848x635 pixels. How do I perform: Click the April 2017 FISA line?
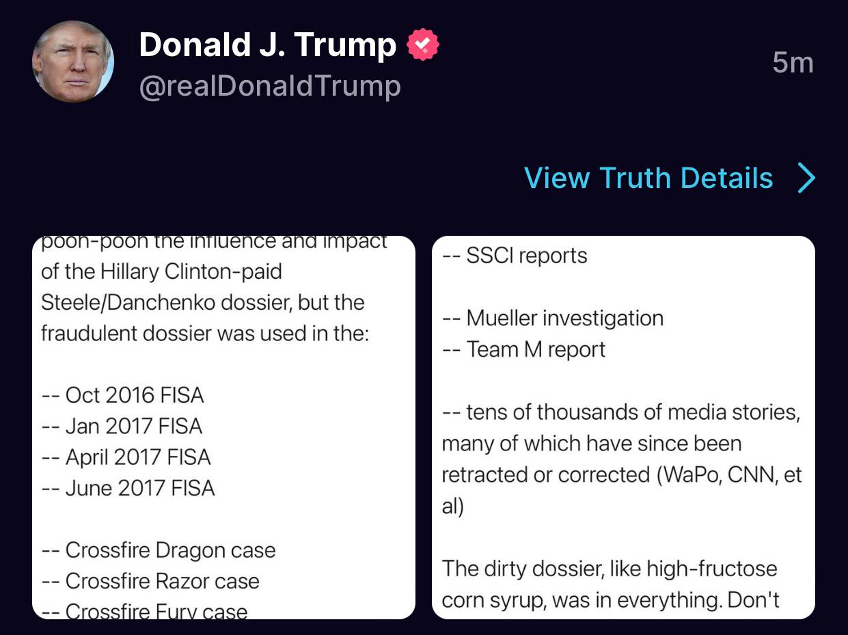126,457
